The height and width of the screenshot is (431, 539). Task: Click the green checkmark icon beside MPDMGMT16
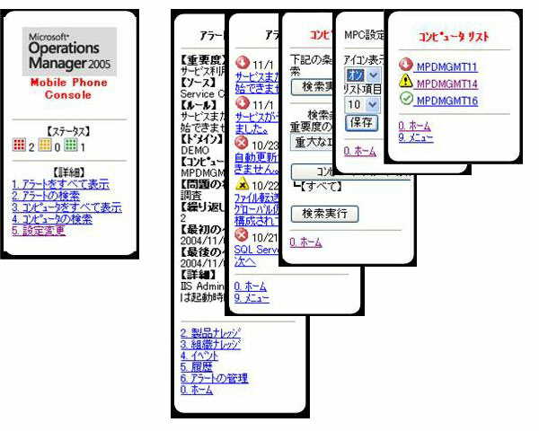coord(406,100)
